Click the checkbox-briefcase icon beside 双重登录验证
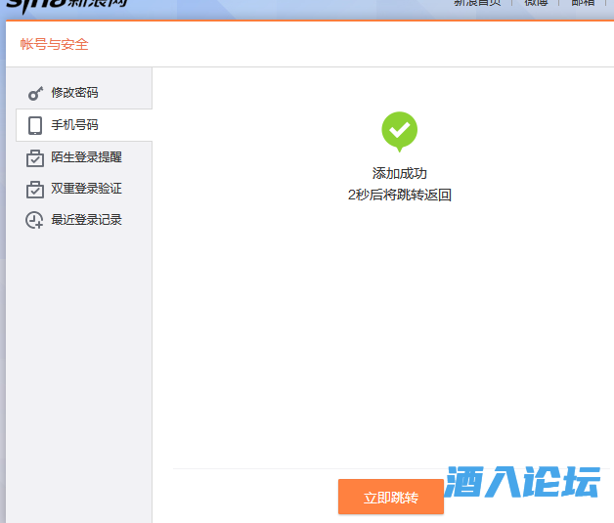 coord(35,189)
